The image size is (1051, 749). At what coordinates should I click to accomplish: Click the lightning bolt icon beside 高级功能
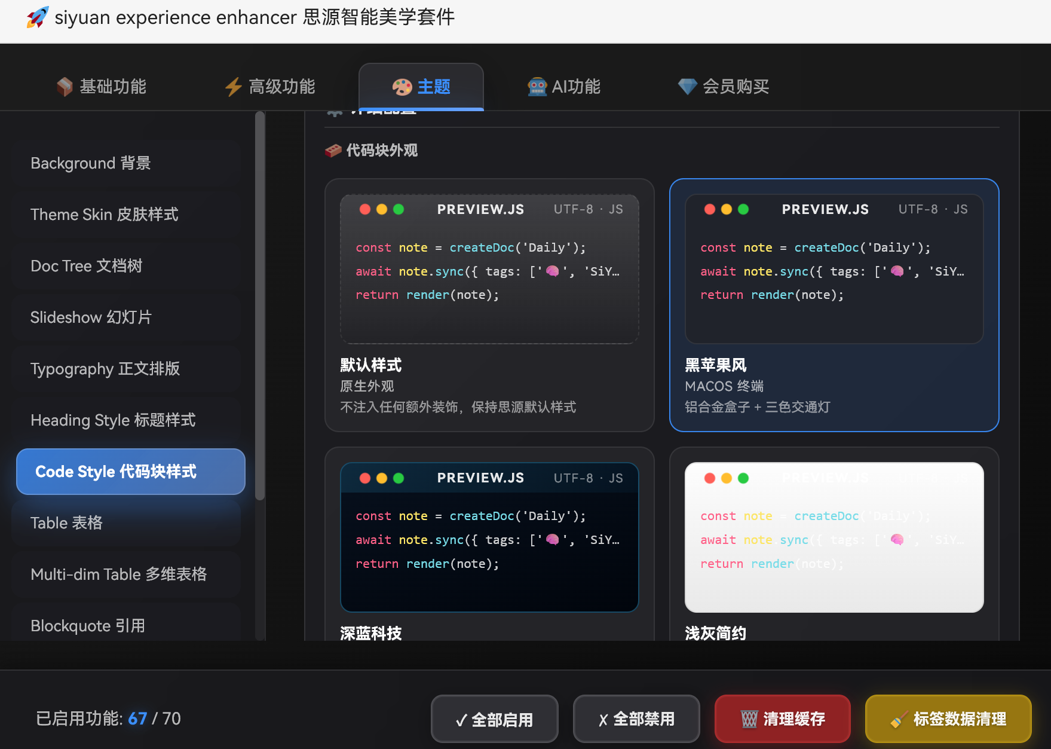pos(233,87)
